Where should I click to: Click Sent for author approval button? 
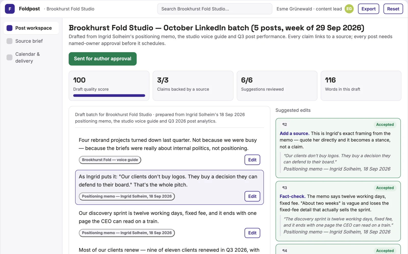103,59
